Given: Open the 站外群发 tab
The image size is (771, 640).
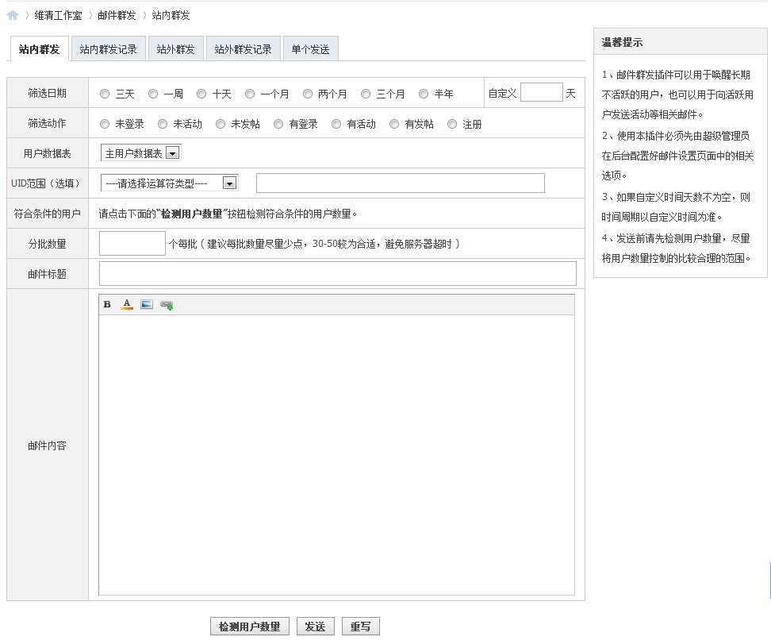Looking at the screenshot, I should 175,49.
